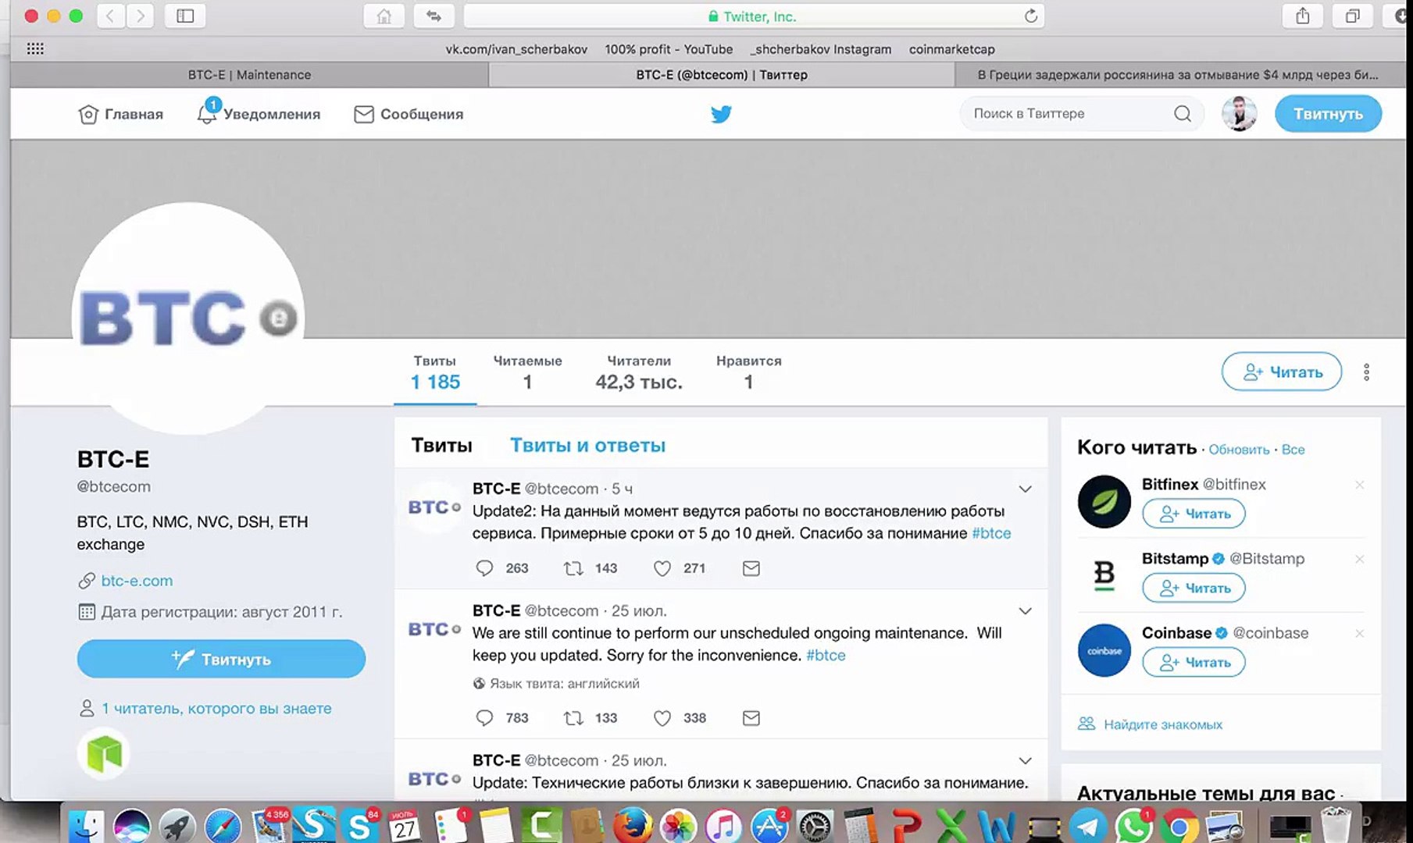Go to Главная home page
Viewport: 1413px width, 843px height.
point(121,114)
